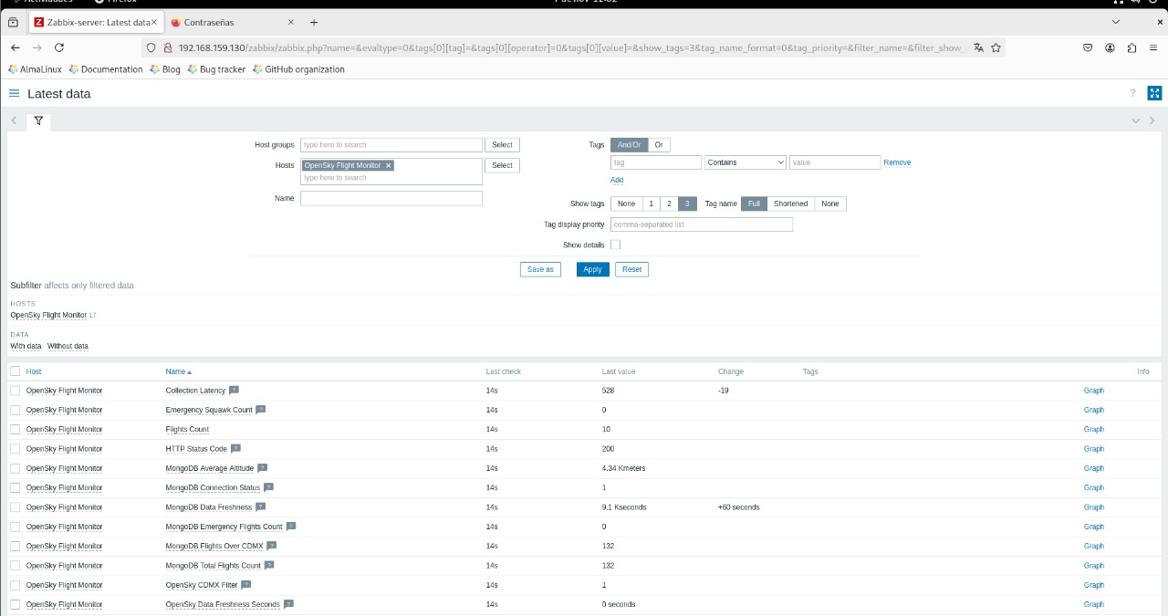1168x616 pixels.
Task: Click the Add tag link
Action: point(617,180)
